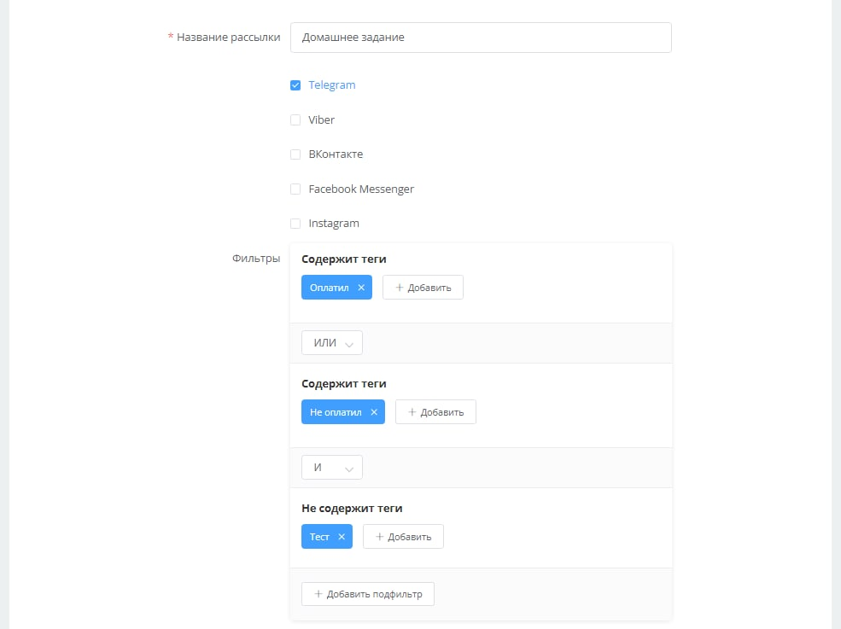The width and height of the screenshot is (841, 629).
Task: Click the Оплатил tag chip
Action: (329, 288)
